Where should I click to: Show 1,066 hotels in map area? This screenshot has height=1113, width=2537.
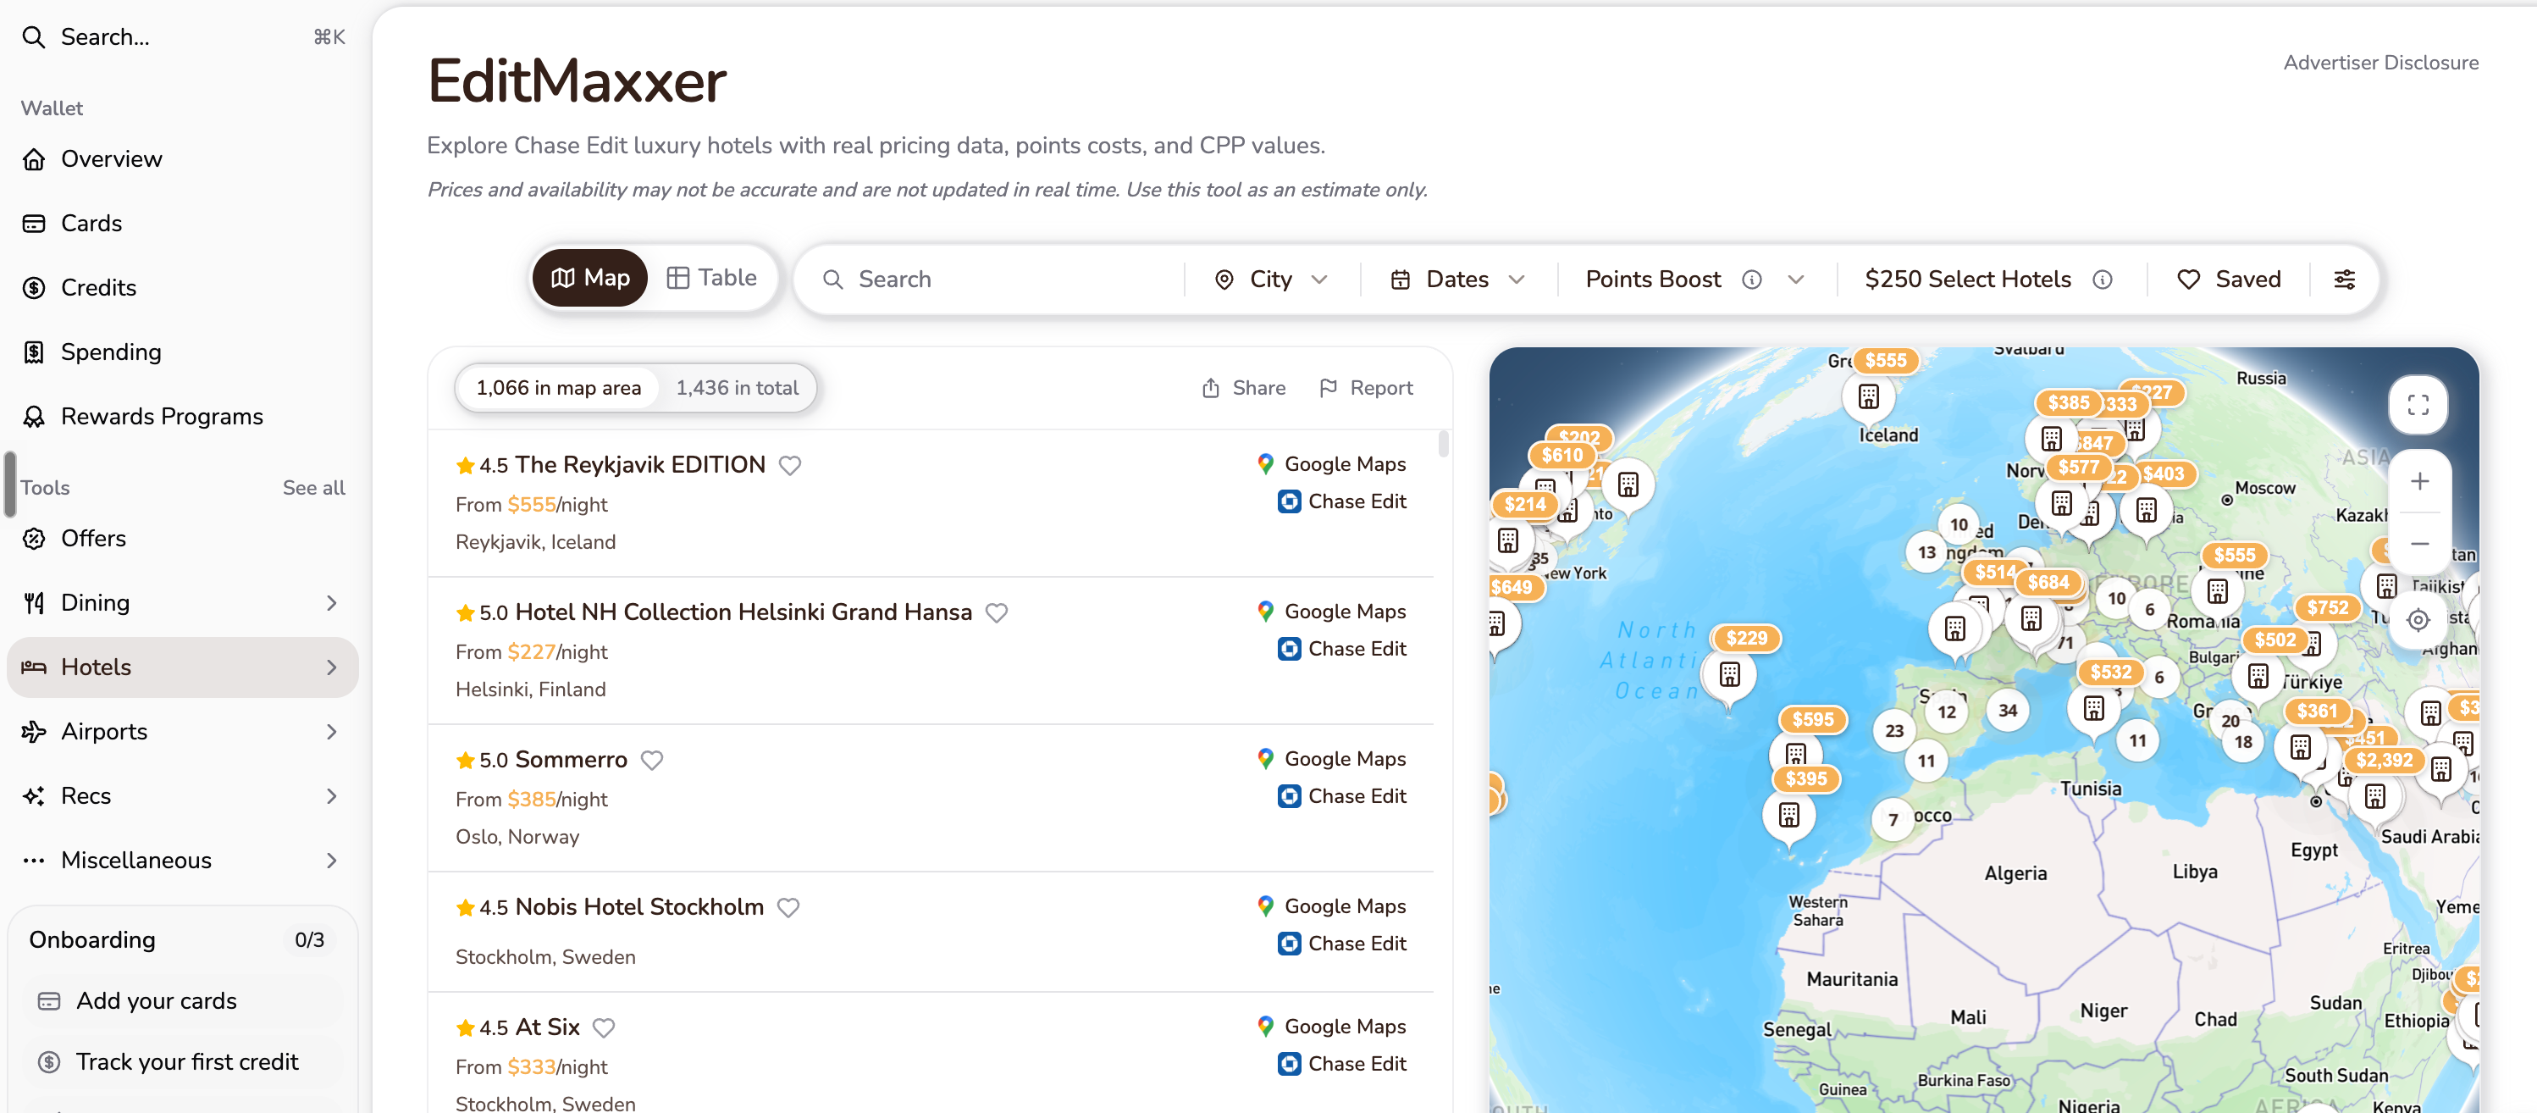558,388
